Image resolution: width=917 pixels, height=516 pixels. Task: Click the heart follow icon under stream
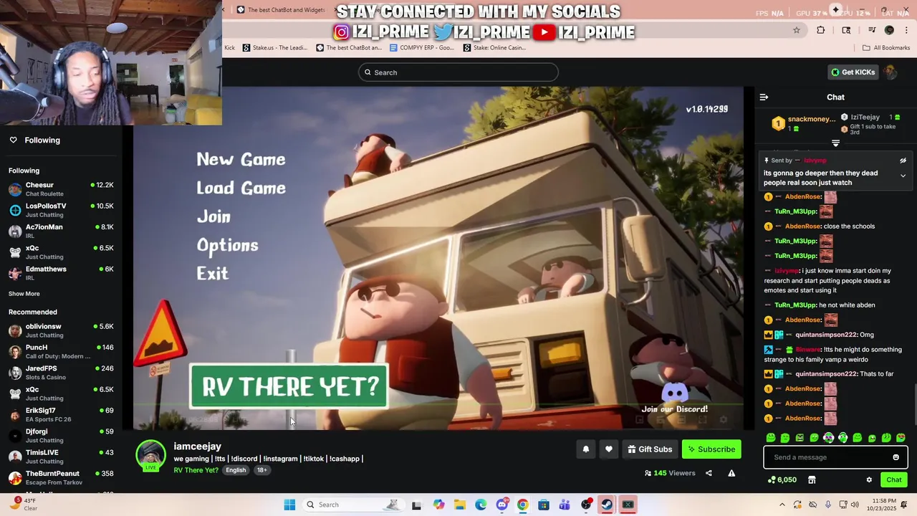tap(608, 449)
